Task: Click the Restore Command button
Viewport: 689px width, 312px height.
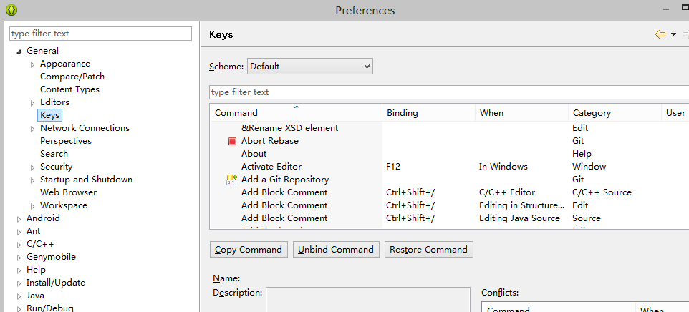Action: [x=428, y=250]
